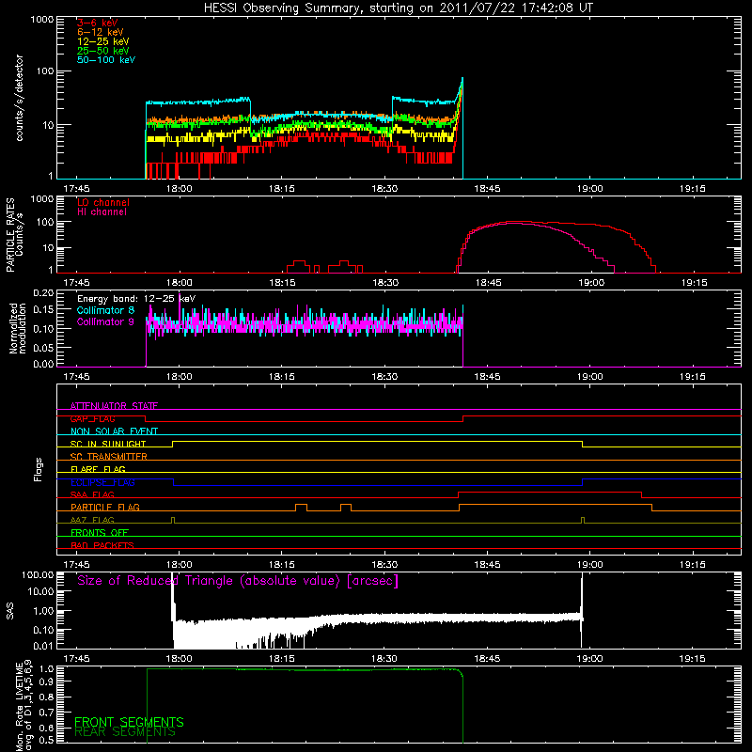Select the olive AAZ_FLAG label
This screenshot has height=752, width=752.
(92, 521)
